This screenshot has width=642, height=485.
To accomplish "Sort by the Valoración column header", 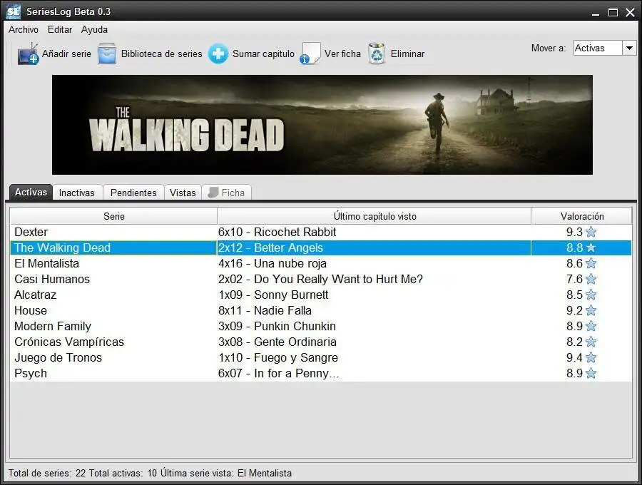I will pyautogui.click(x=582, y=216).
